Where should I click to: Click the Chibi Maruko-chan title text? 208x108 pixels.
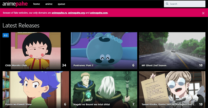point(16,65)
